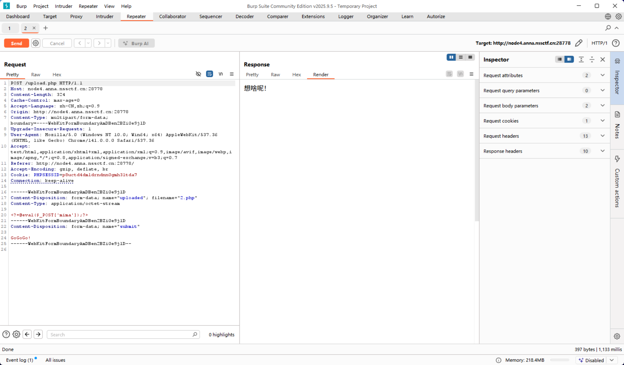Switch to Repeater tab 1
This screenshot has height=365, width=624.
tap(10, 28)
